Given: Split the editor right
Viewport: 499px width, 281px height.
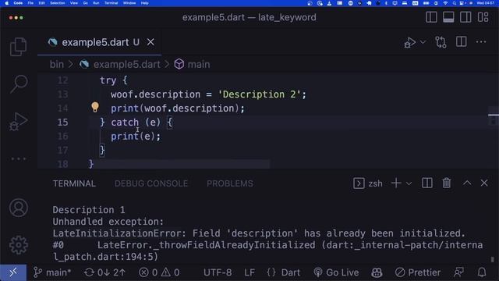Looking at the screenshot, I should coord(461,41).
